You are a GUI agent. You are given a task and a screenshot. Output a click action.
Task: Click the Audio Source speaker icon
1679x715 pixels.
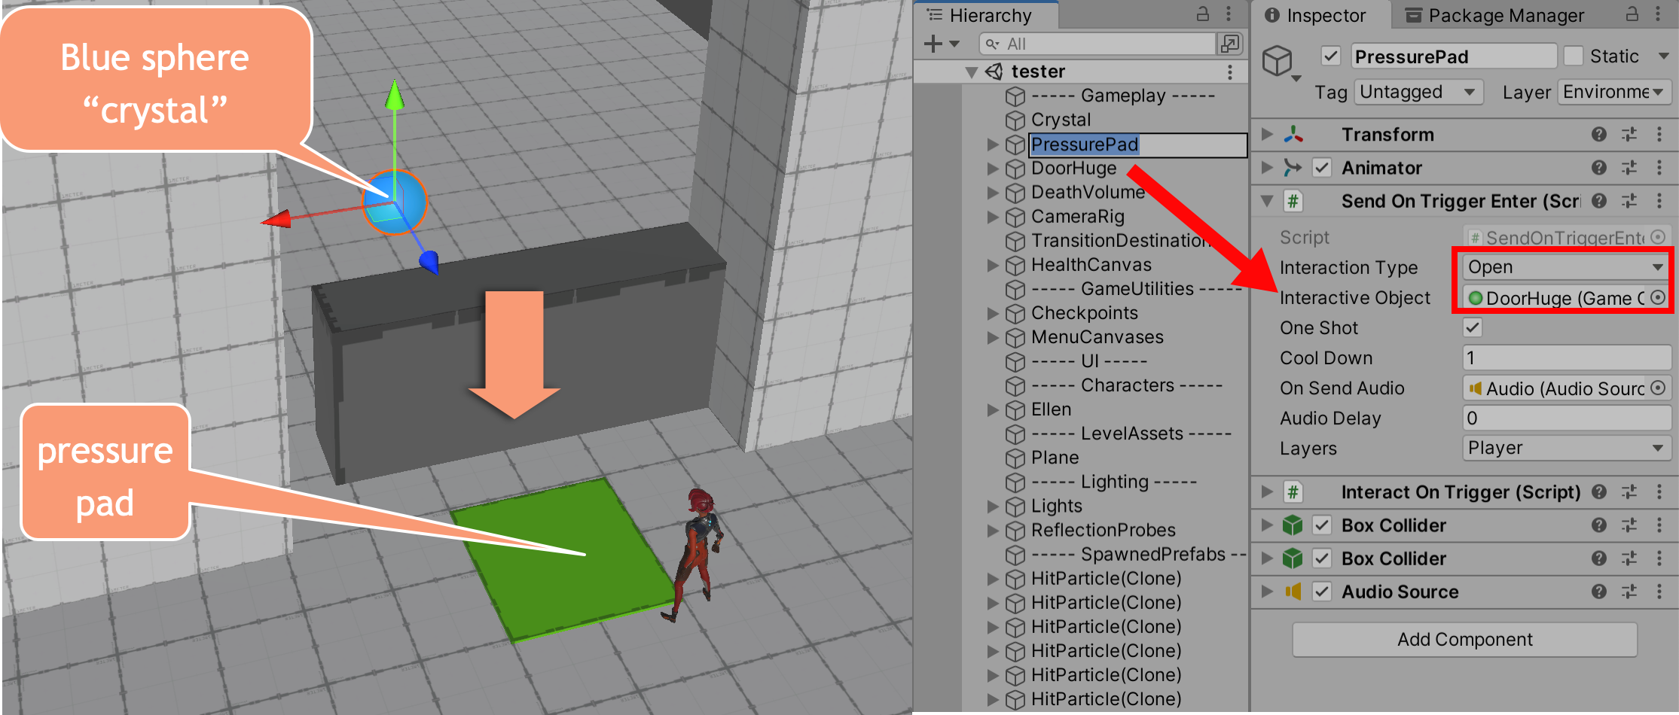pyautogui.click(x=1293, y=592)
